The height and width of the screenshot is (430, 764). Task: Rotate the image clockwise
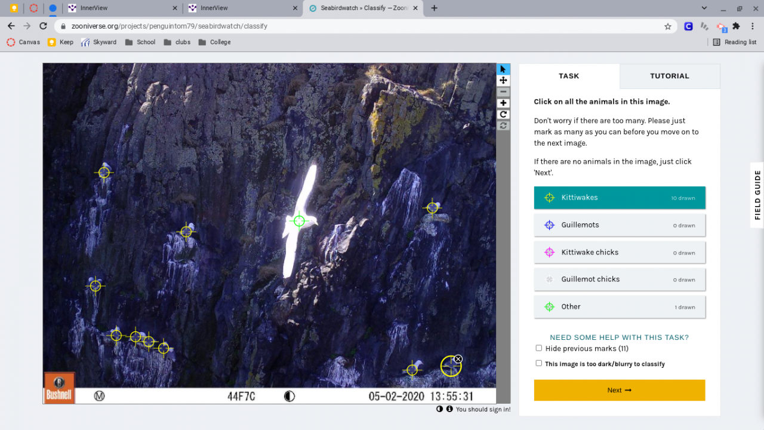[503, 115]
